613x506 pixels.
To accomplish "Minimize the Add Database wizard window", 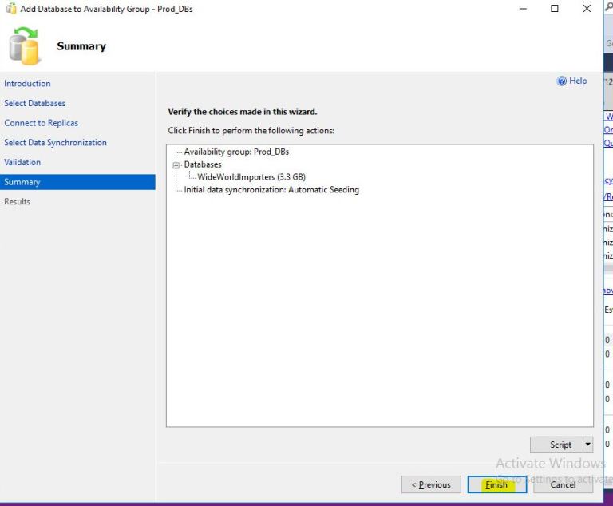I will (x=523, y=9).
